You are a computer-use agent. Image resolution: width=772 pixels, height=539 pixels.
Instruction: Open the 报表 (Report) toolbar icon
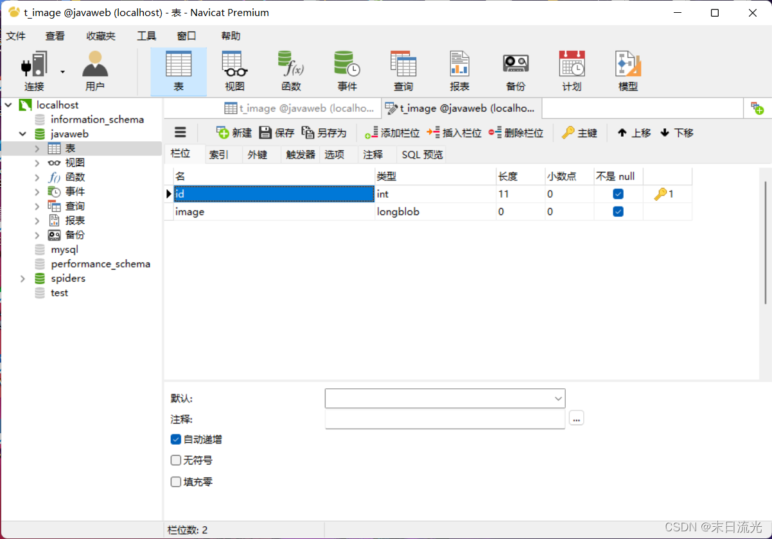(459, 71)
